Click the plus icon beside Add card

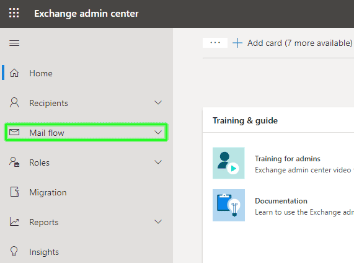coord(237,43)
